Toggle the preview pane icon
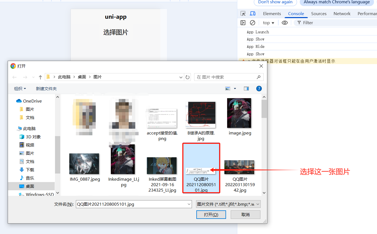 coord(246,89)
